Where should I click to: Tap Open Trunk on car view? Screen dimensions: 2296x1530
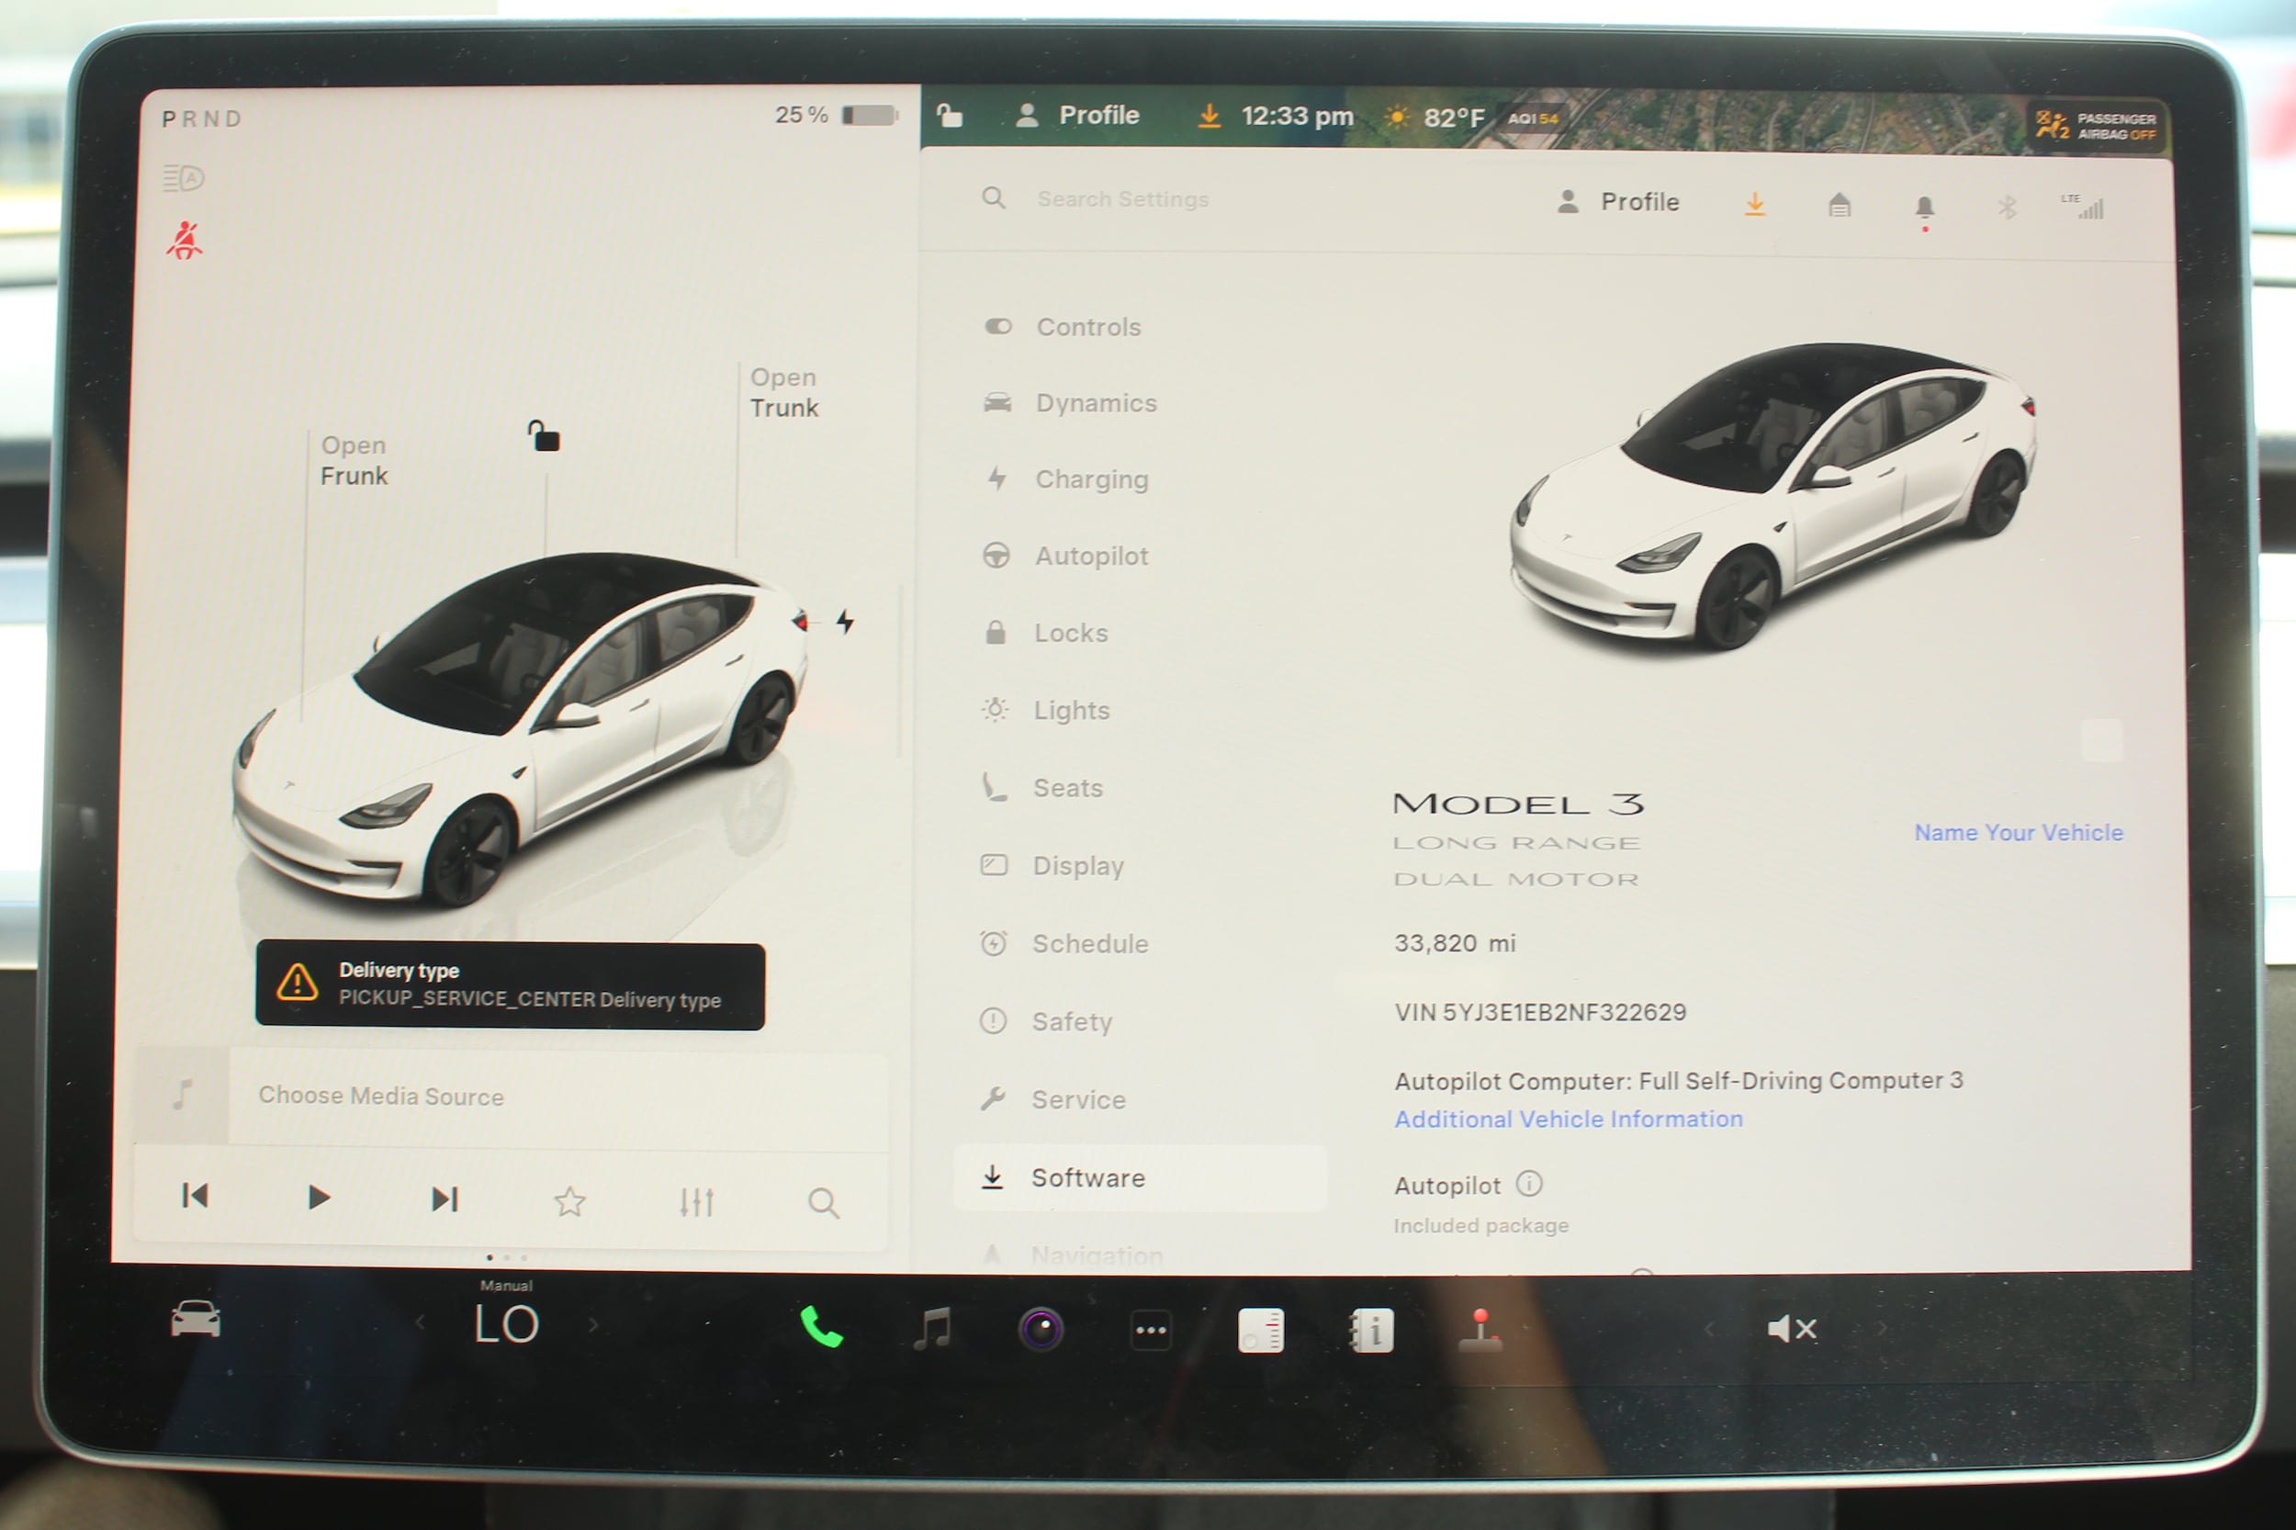[783, 392]
